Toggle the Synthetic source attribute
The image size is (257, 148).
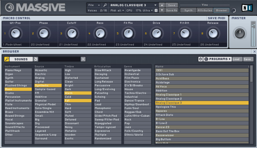pos(48,85)
